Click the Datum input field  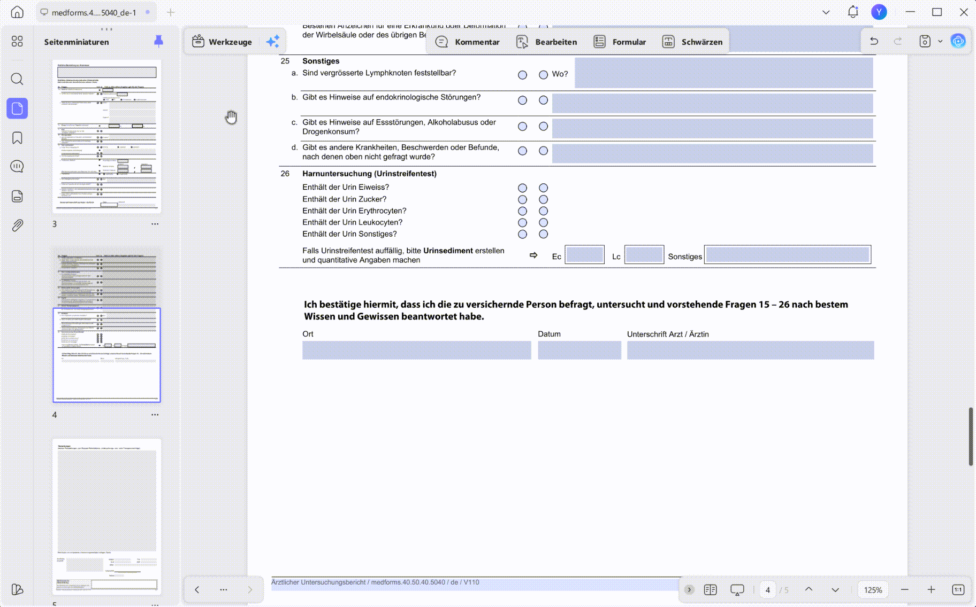tap(579, 350)
